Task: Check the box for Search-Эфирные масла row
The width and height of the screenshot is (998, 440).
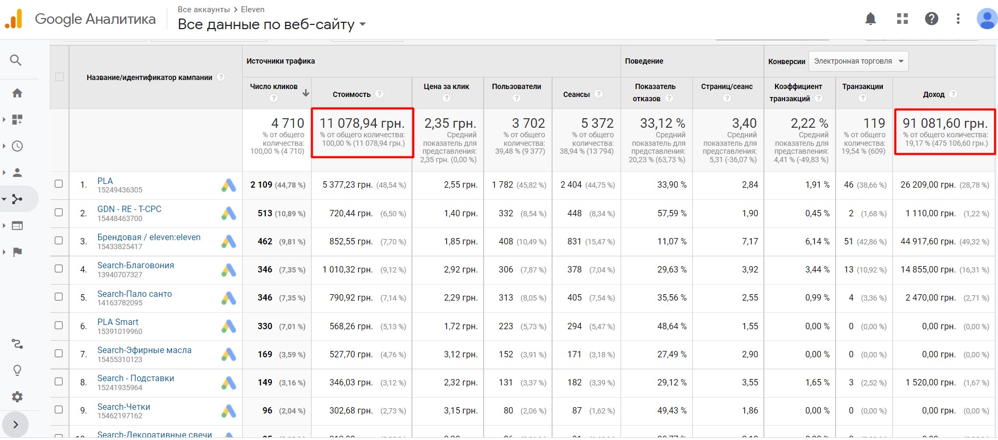Action: coord(59,354)
